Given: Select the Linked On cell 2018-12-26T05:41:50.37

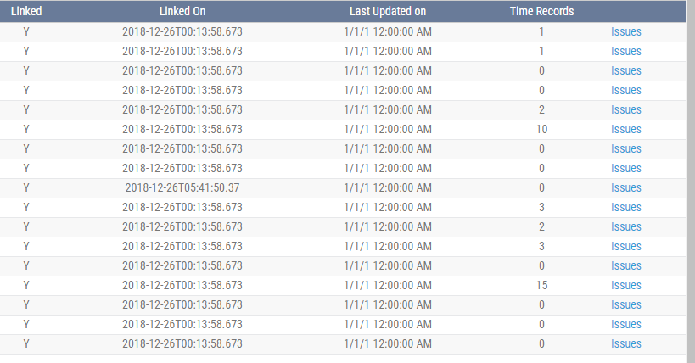Looking at the screenshot, I should pos(182,188).
